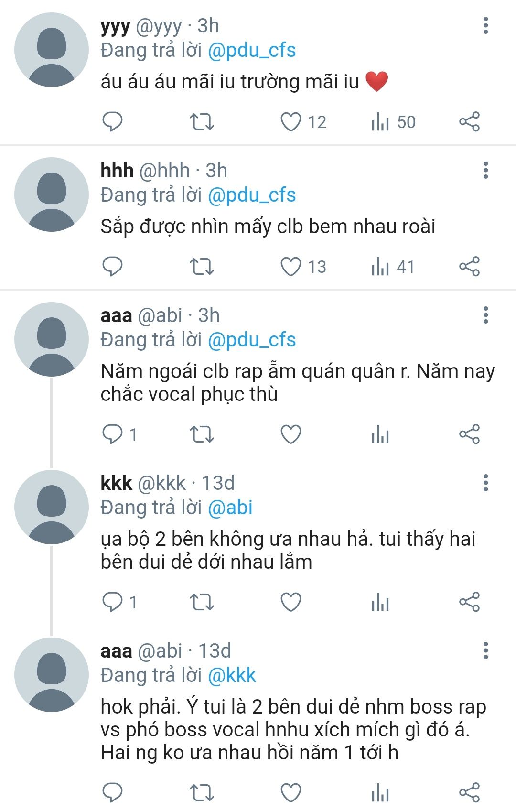Retweet aaa's tweet about clb rap

pyautogui.click(x=202, y=434)
